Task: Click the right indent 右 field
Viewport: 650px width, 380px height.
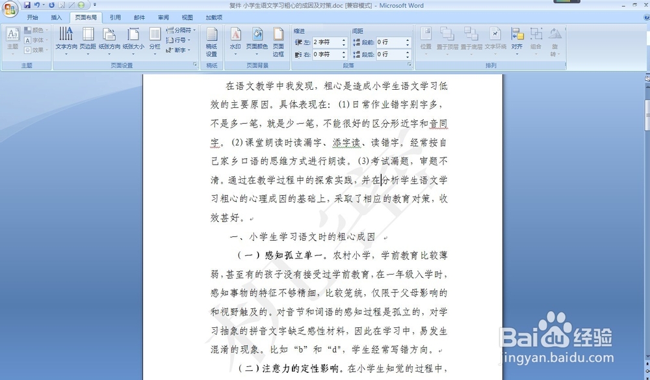Action: click(x=327, y=55)
